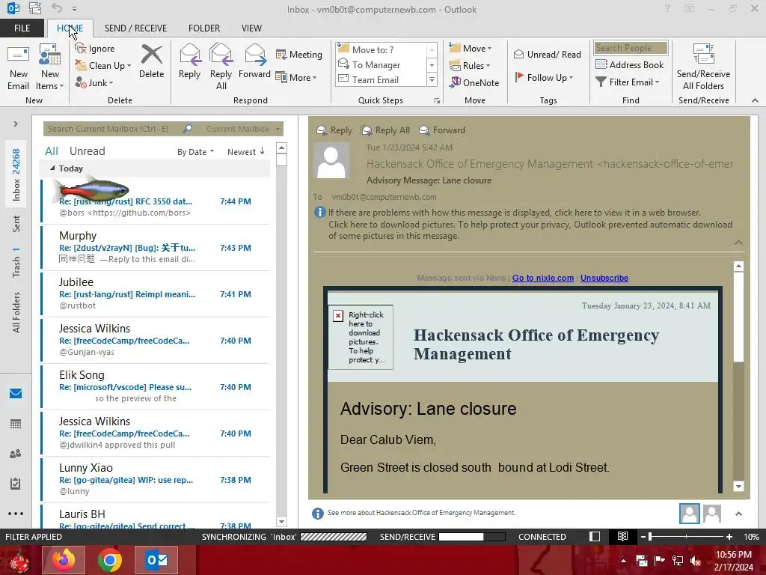Viewport: 766px width, 575px height.
Task: Click the volume icon in system tray
Action: coord(696,561)
